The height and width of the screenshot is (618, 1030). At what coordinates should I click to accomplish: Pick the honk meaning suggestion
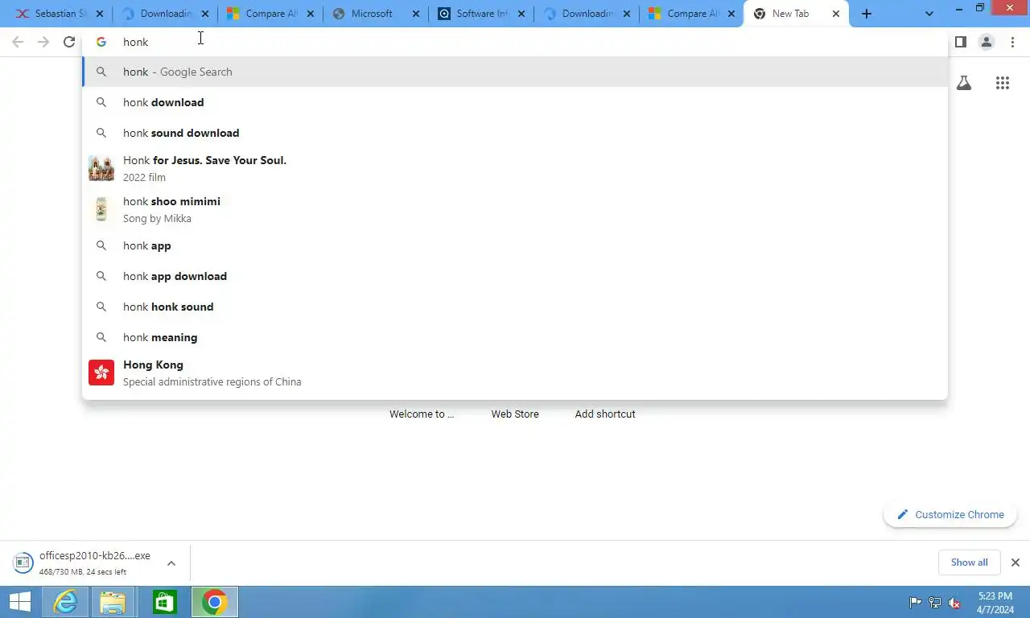click(515, 337)
